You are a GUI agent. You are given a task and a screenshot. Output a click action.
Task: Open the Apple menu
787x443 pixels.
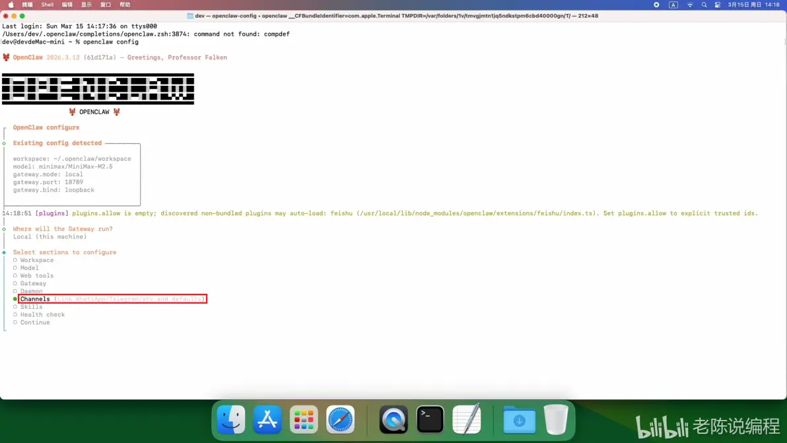pos(11,5)
